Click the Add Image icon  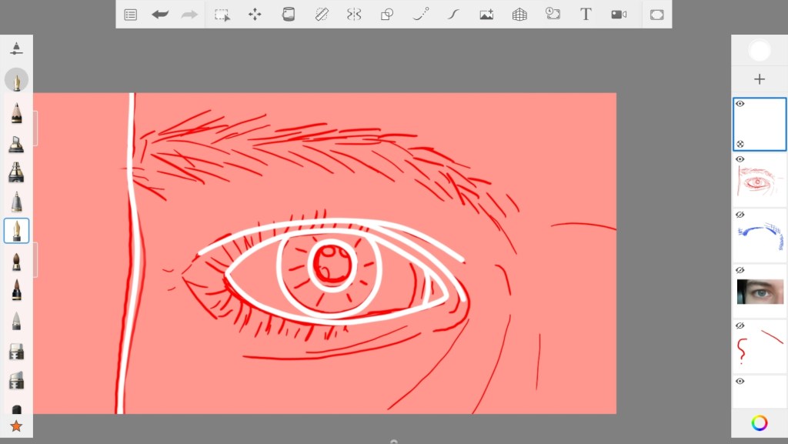(486, 15)
